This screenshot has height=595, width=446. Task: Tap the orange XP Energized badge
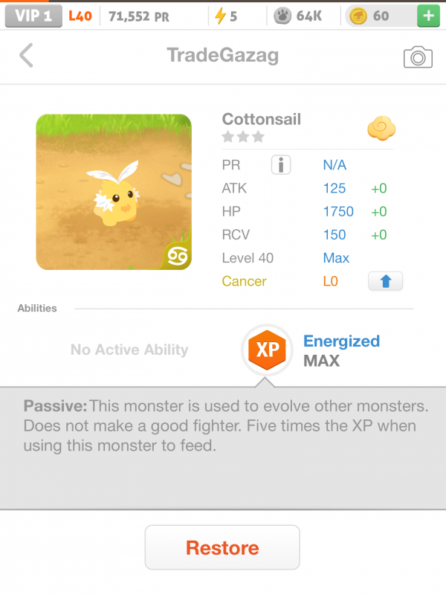pyautogui.click(x=267, y=350)
